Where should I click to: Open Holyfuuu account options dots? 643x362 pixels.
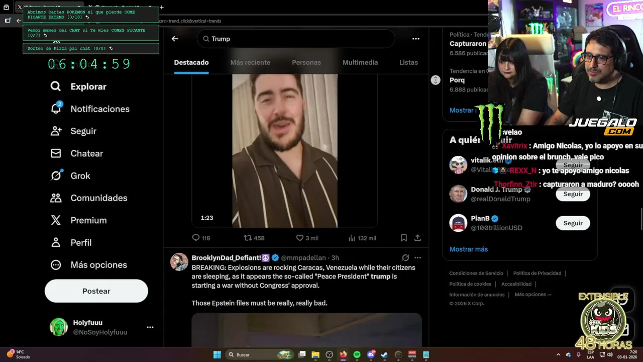click(150, 327)
